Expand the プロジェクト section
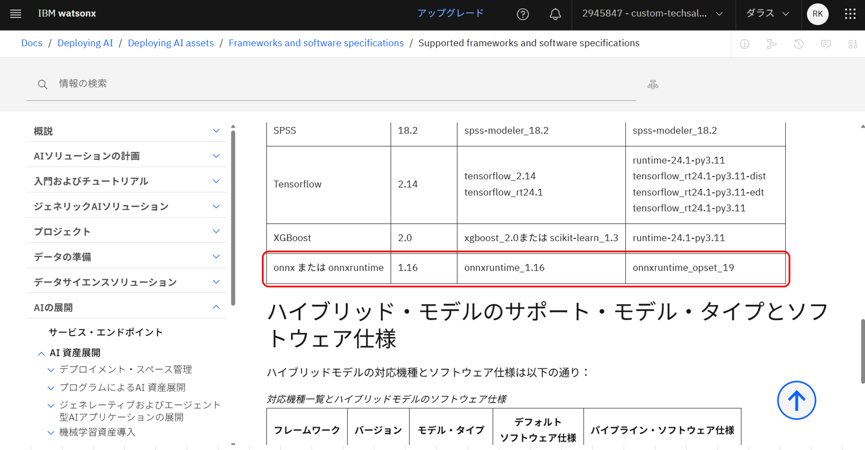The width and height of the screenshot is (865, 450). [x=127, y=232]
